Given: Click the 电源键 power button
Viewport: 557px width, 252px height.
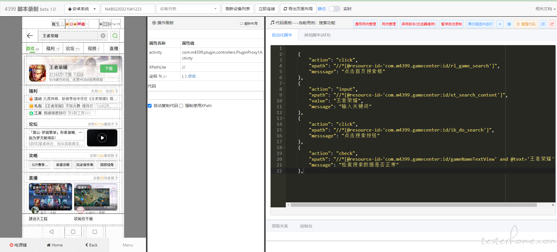Looking at the screenshot, I should (18, 245).
